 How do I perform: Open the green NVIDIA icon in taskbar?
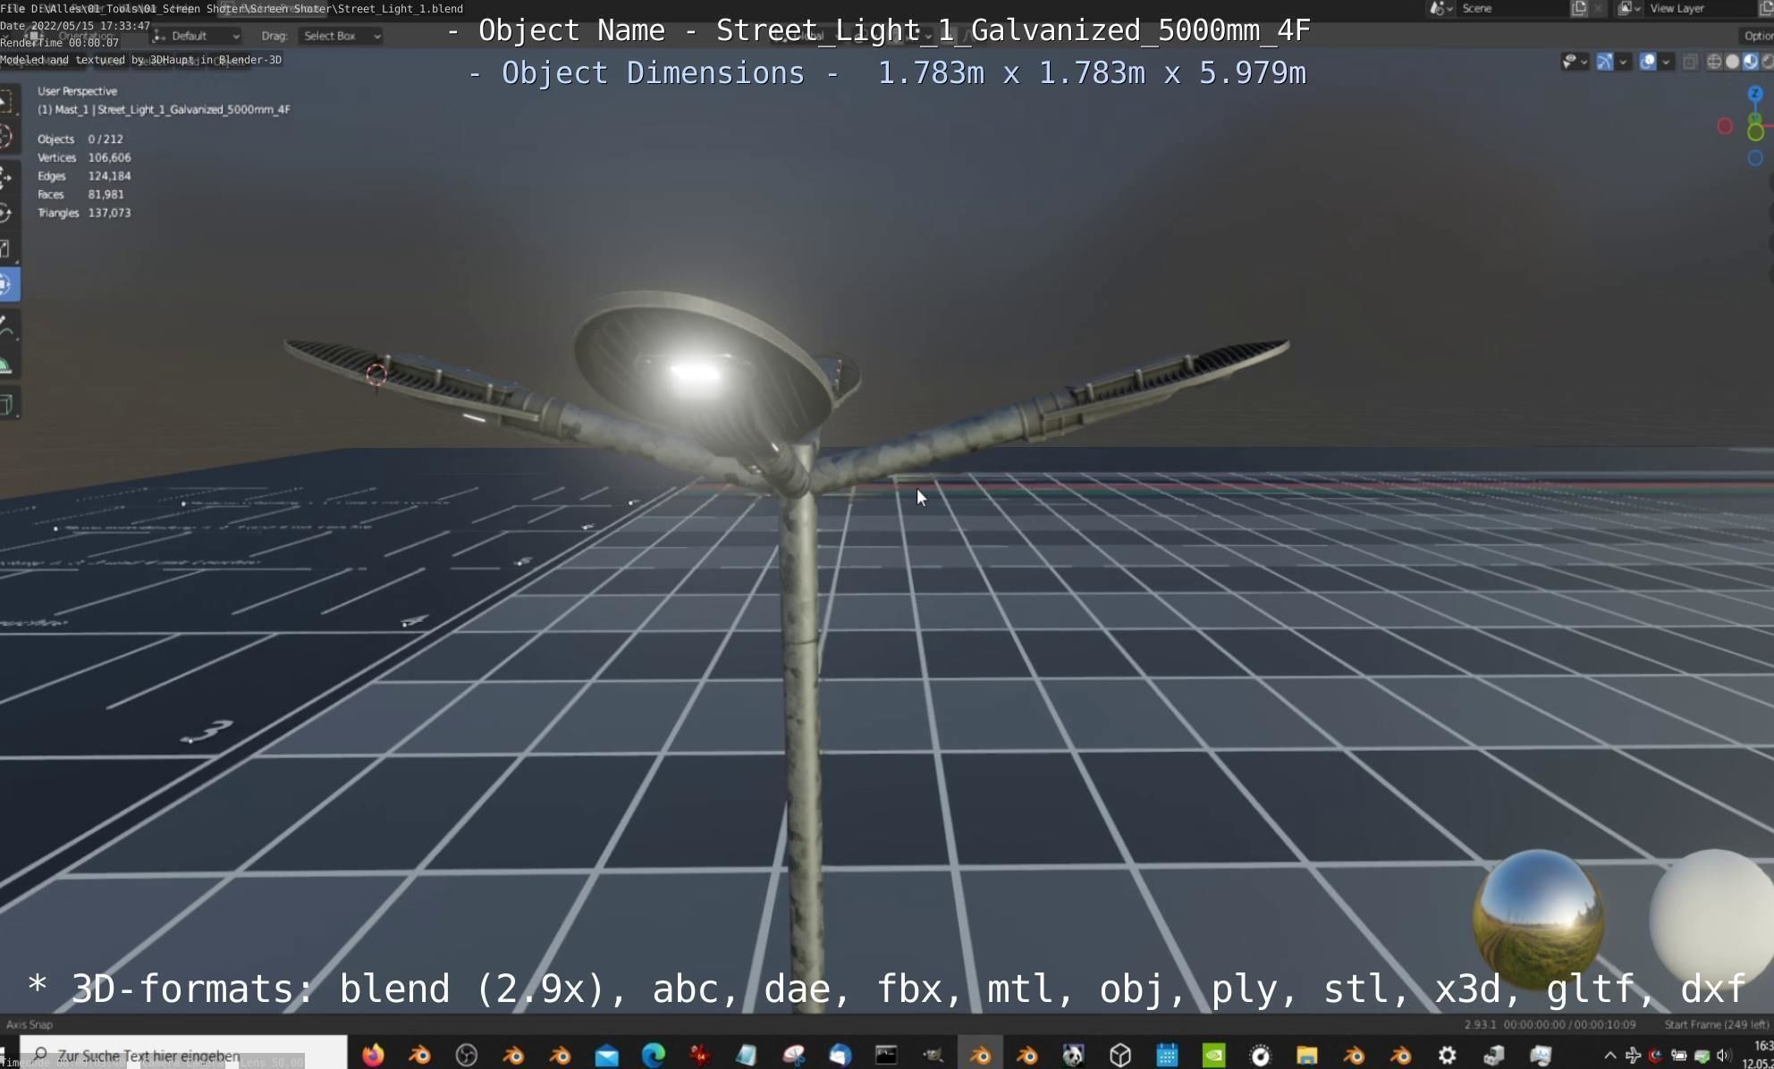tap(1213, 1055)
